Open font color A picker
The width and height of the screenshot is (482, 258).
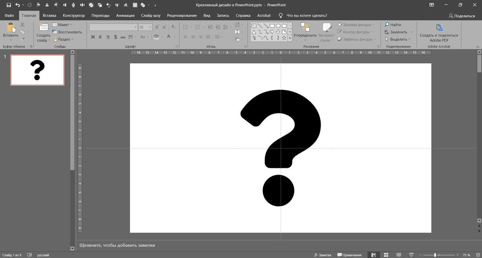coord(169,37)
